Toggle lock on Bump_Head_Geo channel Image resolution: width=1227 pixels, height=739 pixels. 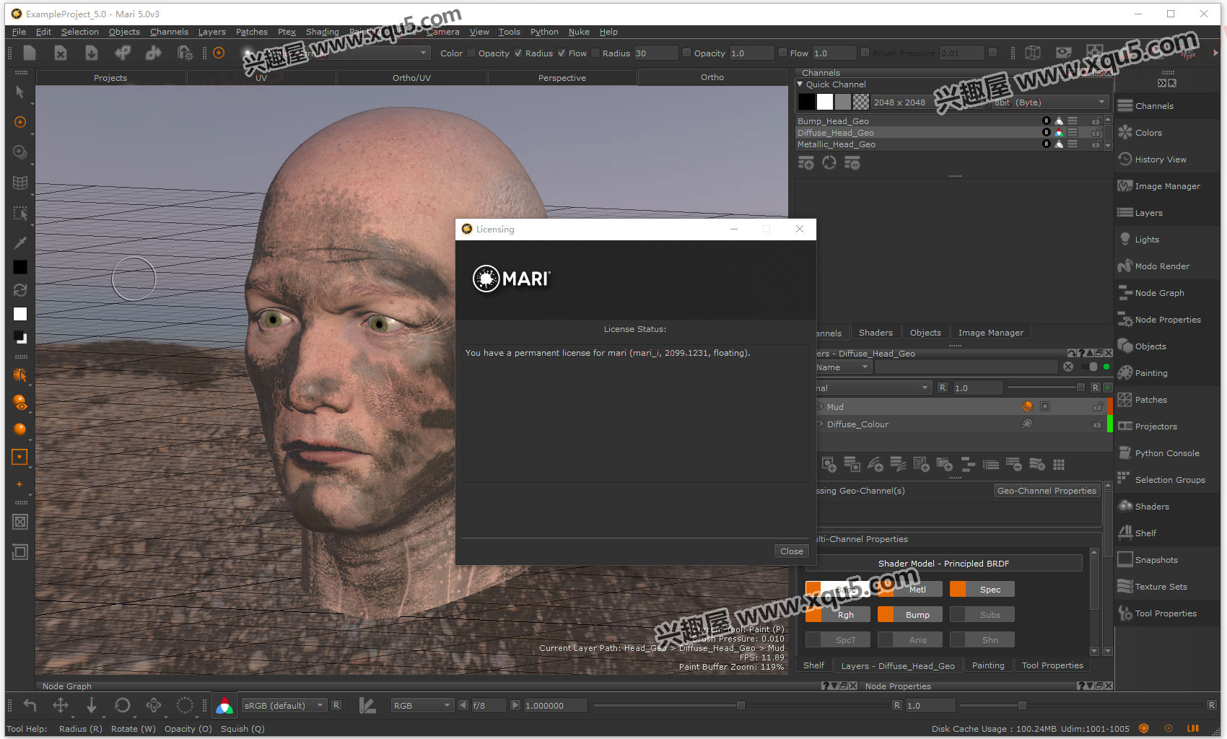(1096, 121)
